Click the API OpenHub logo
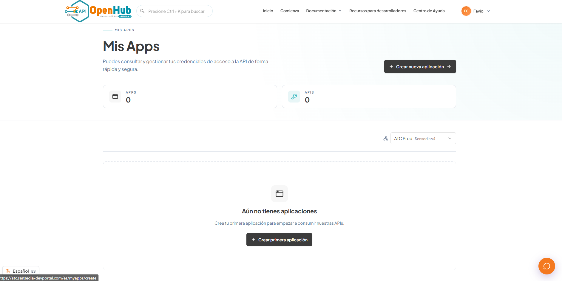 tap(98, 11)
